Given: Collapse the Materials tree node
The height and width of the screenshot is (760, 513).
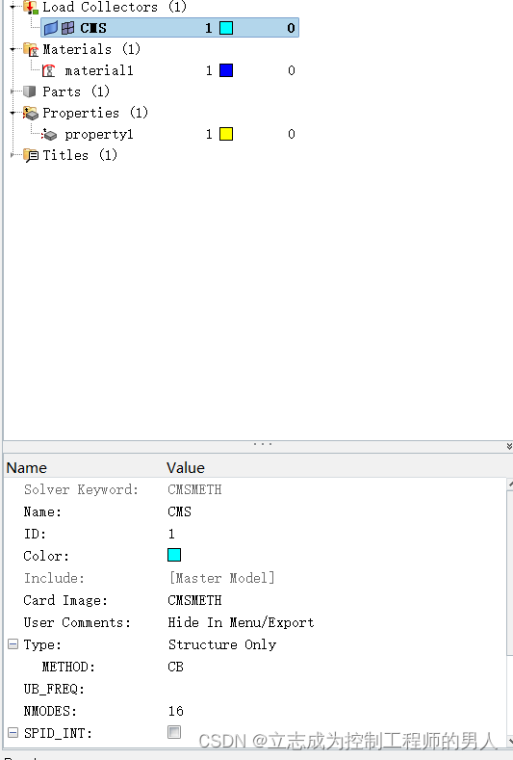Looking at the screenshot, I should [x=13, y=49].
